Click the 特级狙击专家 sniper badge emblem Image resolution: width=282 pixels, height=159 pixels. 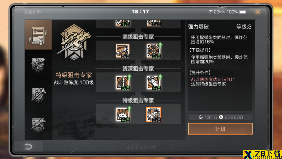(x=74, y=42)
